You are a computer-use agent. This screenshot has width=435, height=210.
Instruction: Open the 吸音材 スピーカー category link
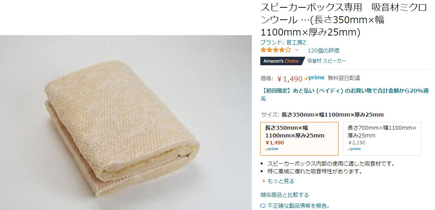tap(327, 61)
